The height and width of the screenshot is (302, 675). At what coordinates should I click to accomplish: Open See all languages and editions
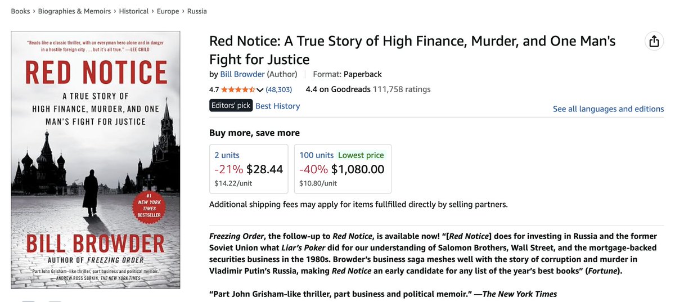608,109
